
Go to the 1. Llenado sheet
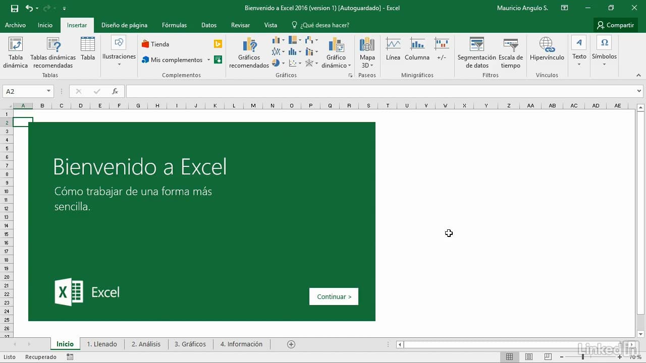click(102, 344)
